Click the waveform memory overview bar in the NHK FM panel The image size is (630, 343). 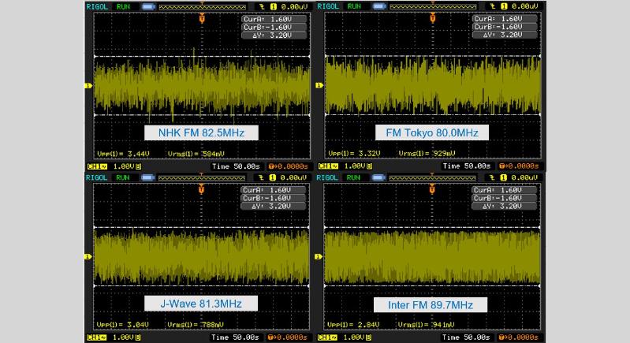pyautogui.click(x=203, y=7)
